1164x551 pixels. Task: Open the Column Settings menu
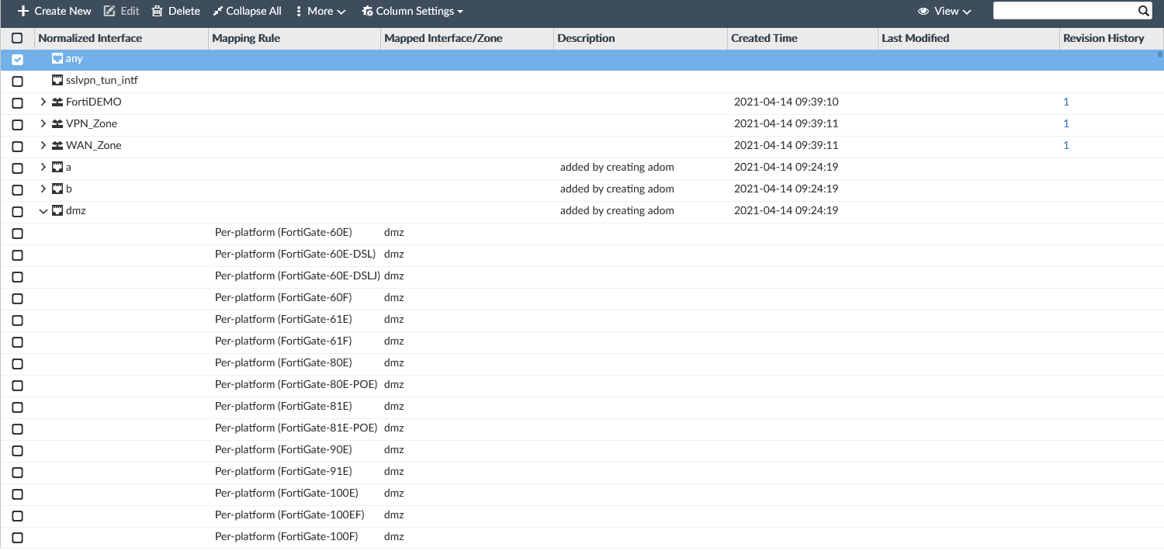pos(413,11)
